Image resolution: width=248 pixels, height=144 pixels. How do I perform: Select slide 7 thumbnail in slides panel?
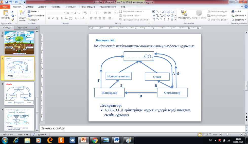19,93
